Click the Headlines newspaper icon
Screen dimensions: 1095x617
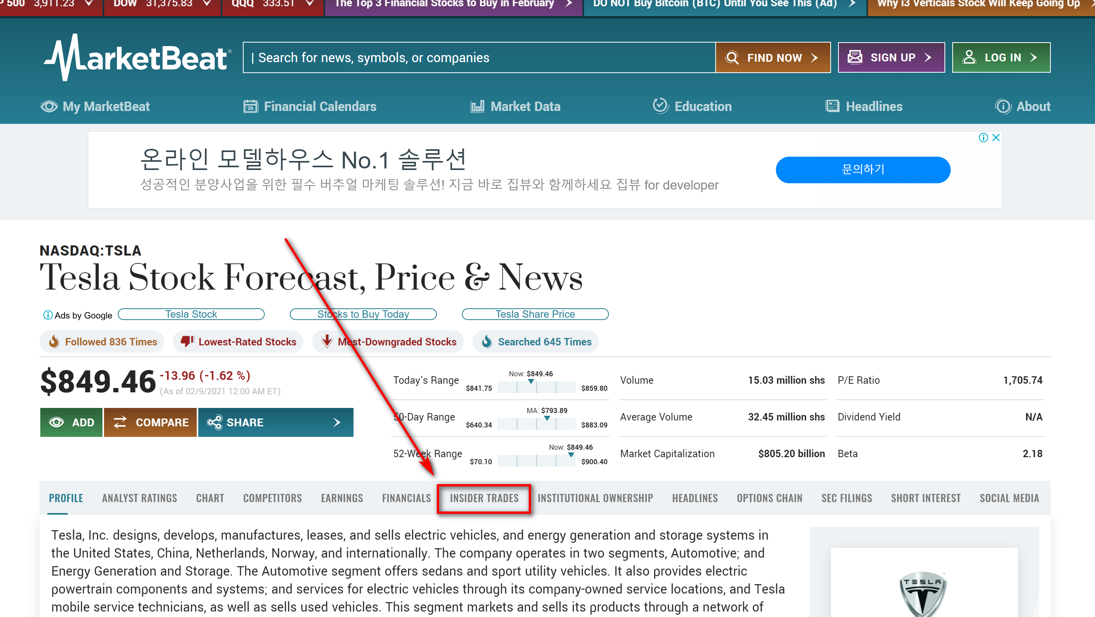[832, 106]
